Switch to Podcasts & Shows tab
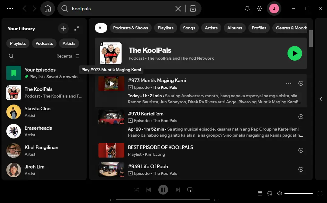327x203 pixels. [x=131, y=28]
